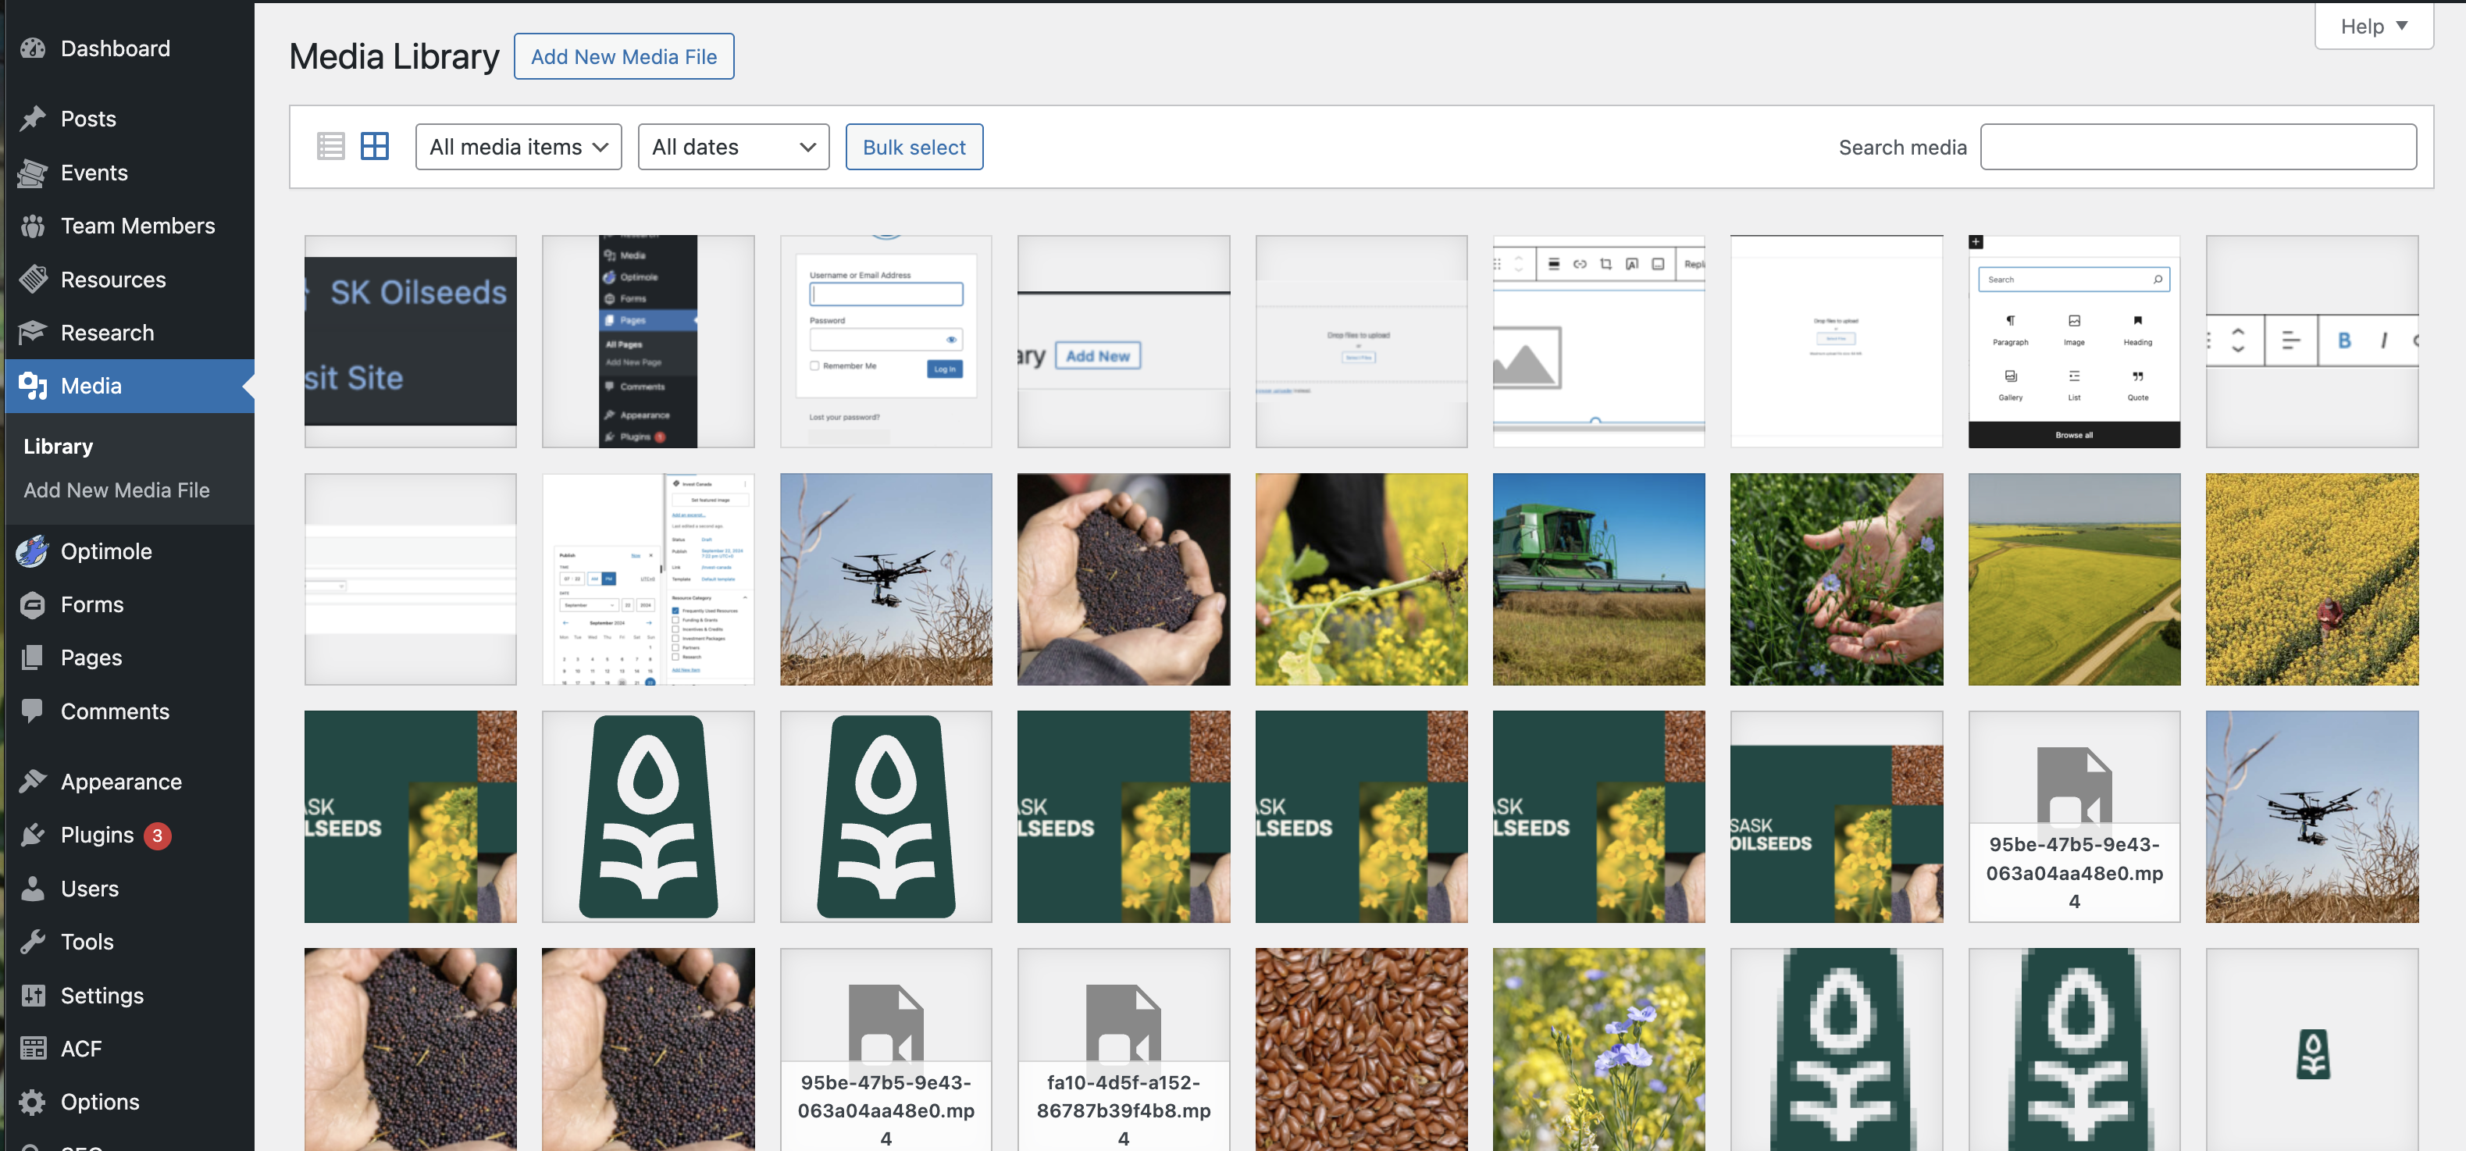This screenshot has width=2466, height=1151.
Task: Click the Options gear icon
Action: click(33, 1102)
